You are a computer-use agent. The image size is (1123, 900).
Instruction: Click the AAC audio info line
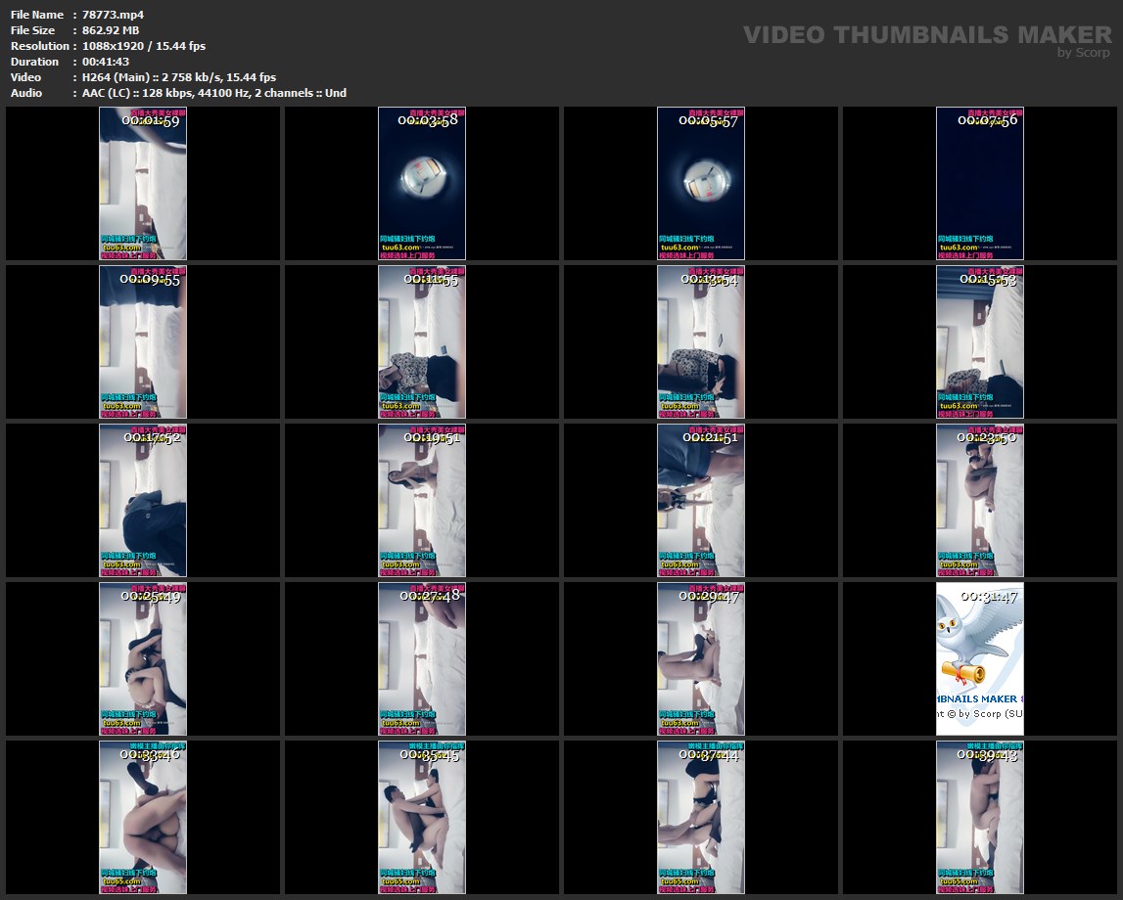(213, 93)
